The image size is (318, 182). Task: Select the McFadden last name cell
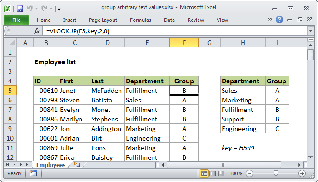pyautogui.click(x=107, y=91)
